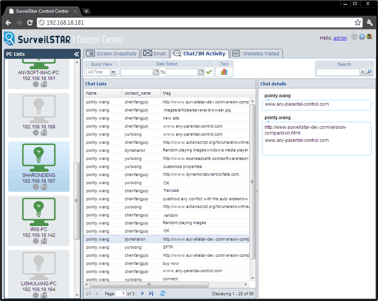Select the 'francais' chat message row
The image size is (378, 301).
[167, 191]
